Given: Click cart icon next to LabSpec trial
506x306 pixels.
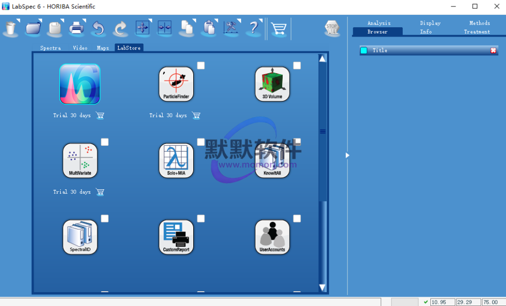Looking at the screenshot, I should tap(100, 115).
